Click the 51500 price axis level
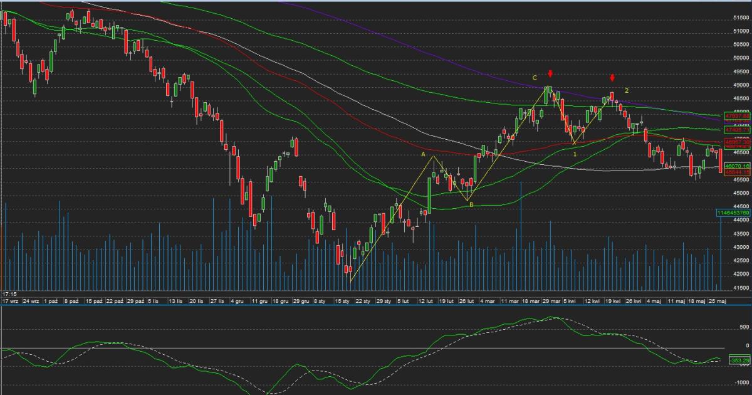The image size is (752, 395). coord(741,18)
